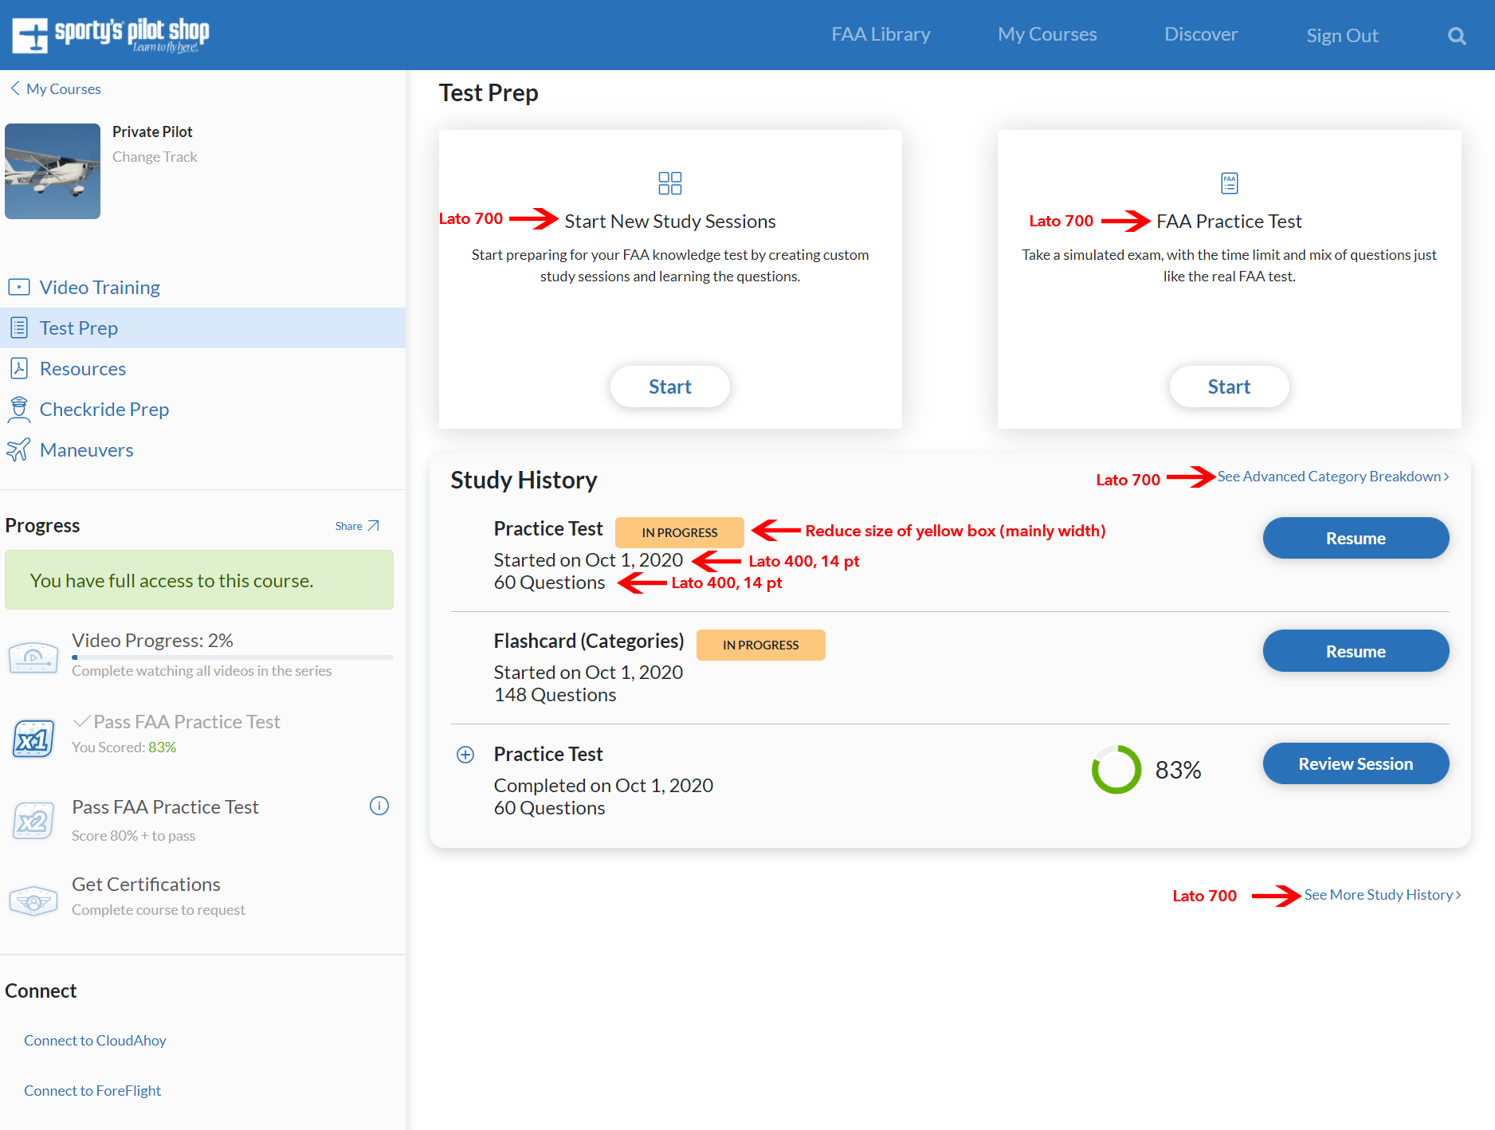Open See Advanced Category Breakdown link
1495x1130 pixels.
coord(1333,477)
